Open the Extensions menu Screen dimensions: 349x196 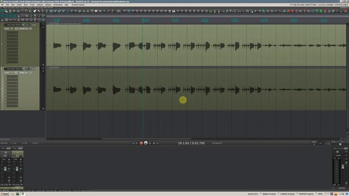pos(58,5)
